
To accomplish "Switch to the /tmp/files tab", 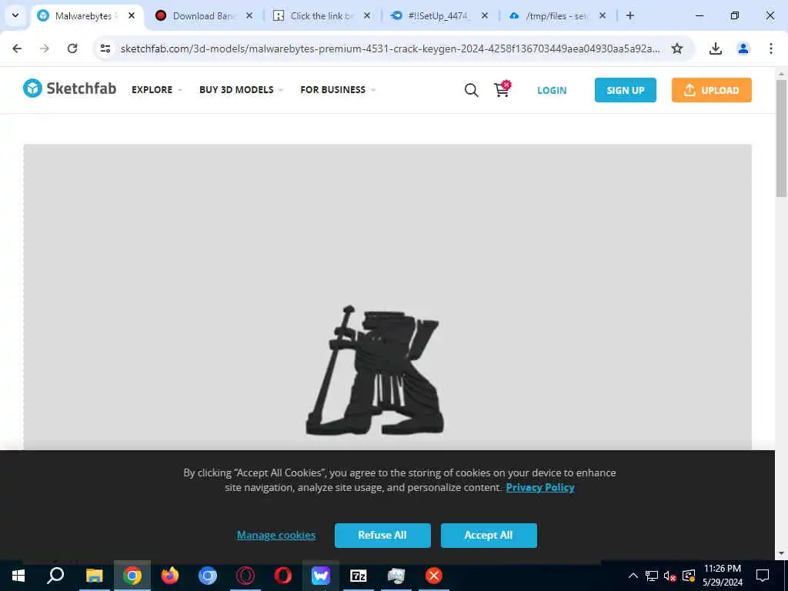I will click(x=556, y=15).
